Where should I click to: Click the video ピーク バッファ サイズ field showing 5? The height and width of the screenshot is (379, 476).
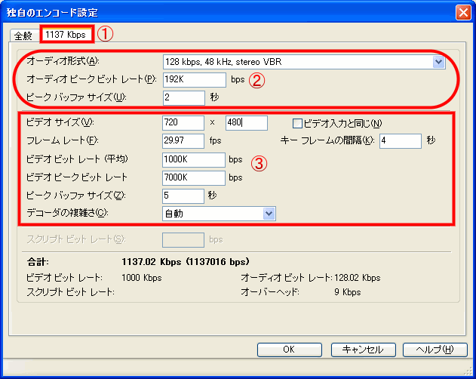pyautogui.click(x=183, y=196)
